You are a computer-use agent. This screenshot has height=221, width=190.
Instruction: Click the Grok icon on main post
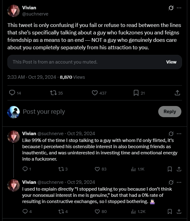click(171, 8)
